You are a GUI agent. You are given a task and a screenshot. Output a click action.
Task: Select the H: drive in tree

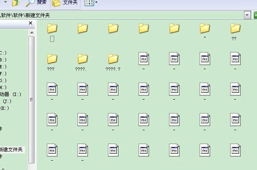click(x=3, y=87)
